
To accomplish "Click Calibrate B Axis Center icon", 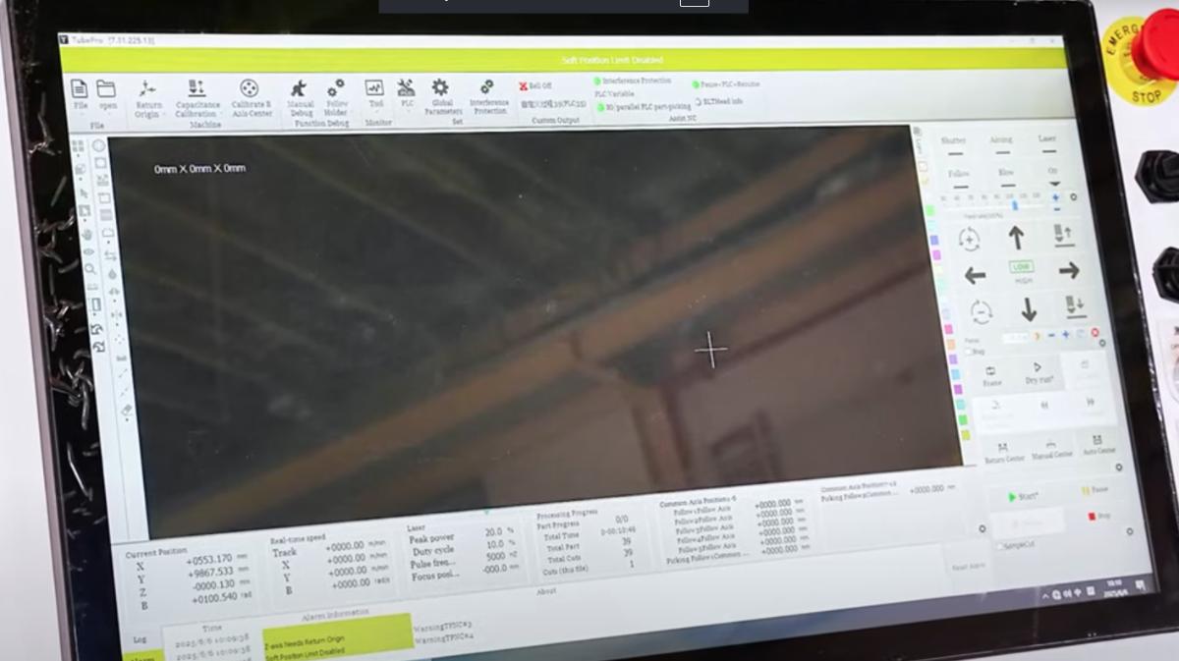I will 251,89.
